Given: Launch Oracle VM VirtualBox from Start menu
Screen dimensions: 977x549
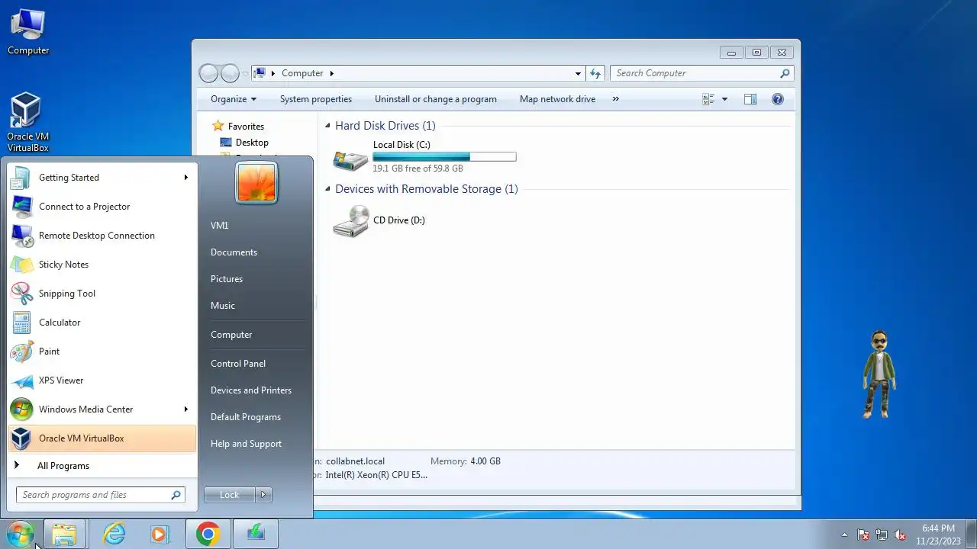Looking at the screenshot, I should tap(102, 438).
